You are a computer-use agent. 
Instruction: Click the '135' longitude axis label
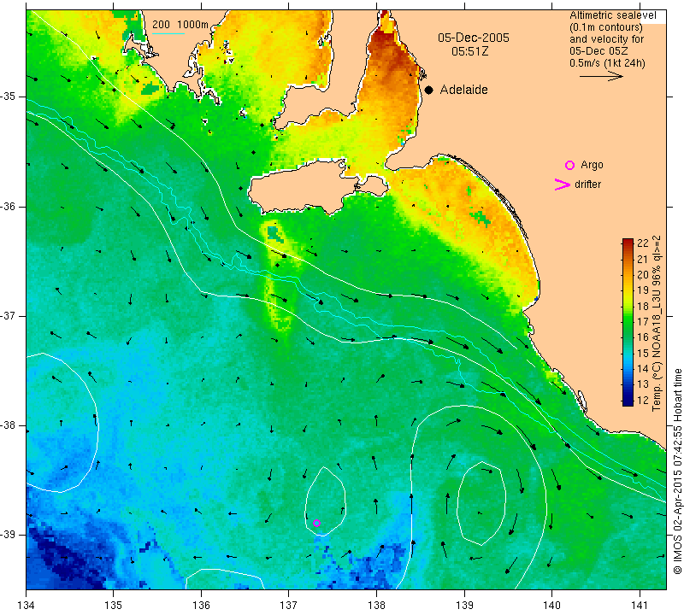coord(114,606)
